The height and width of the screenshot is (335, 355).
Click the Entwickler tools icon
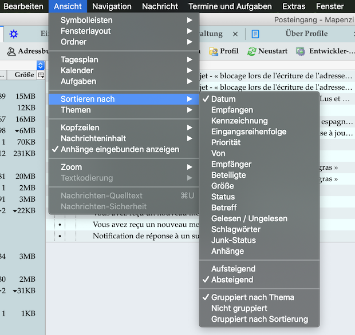coord(301,51)
